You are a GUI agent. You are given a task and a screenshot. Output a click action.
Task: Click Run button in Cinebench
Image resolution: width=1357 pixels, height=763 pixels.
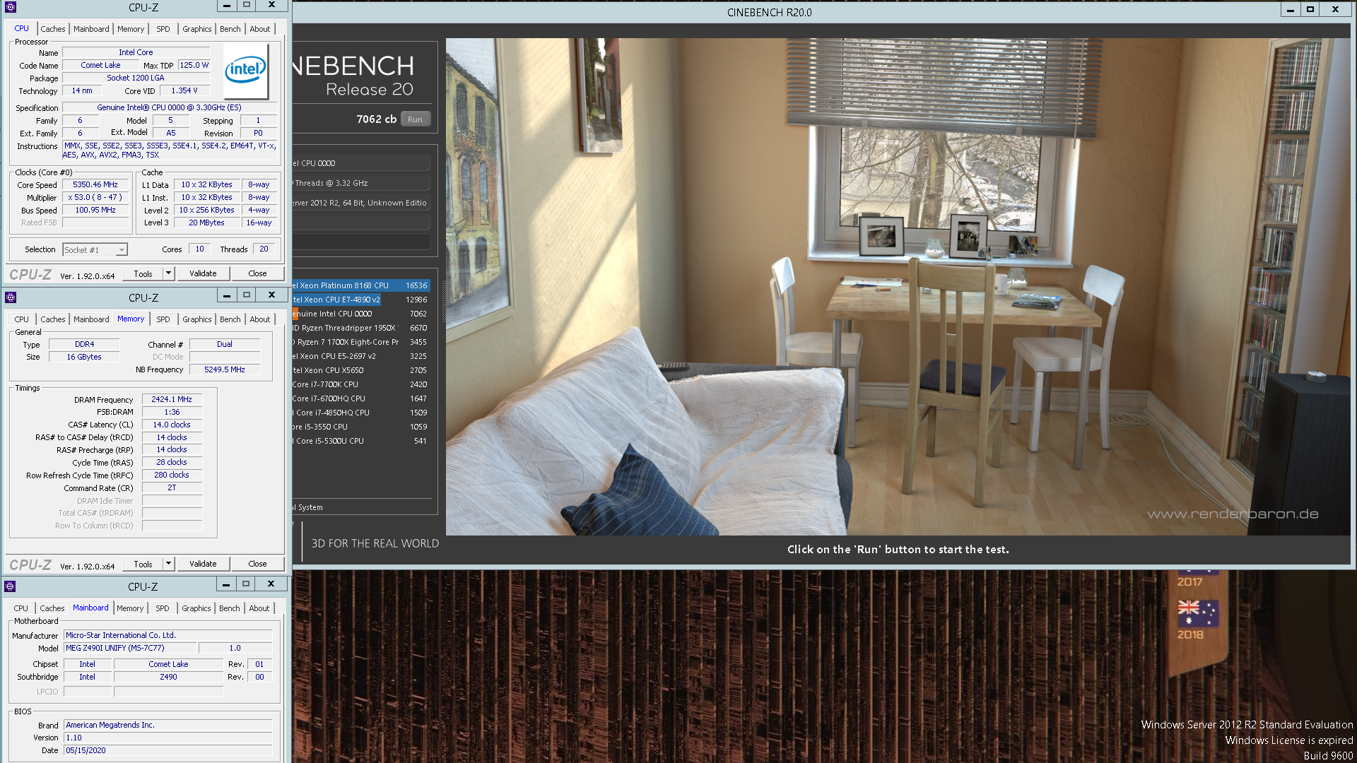click(x=416, y=119)
